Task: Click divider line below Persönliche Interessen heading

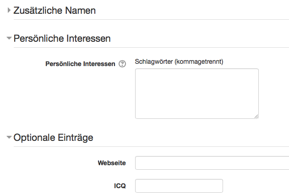Action: coord(151,47)
